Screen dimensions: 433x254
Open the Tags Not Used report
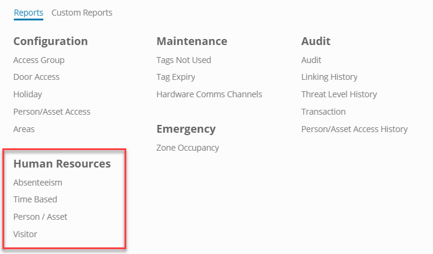click(x=183, y=60)
